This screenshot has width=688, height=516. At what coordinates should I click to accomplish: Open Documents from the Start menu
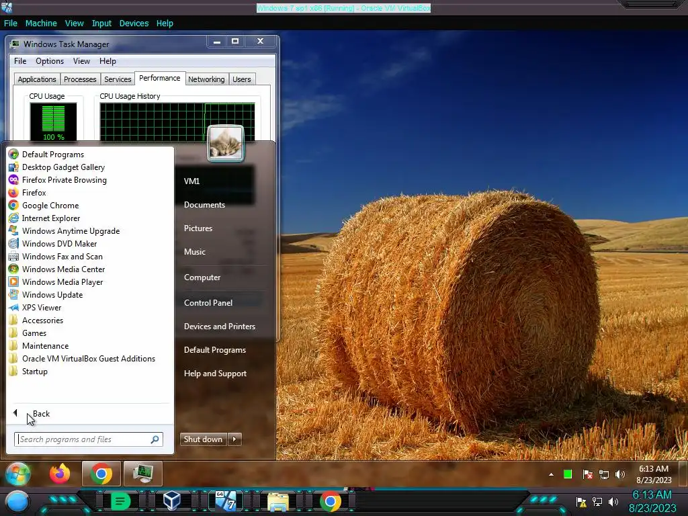tap(204, 205)
